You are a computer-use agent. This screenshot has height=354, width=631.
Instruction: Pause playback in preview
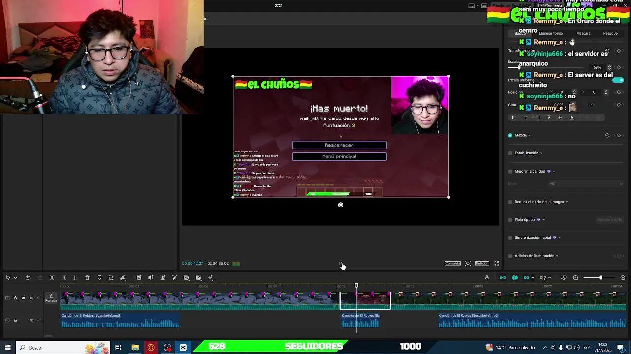click(340, 264)
